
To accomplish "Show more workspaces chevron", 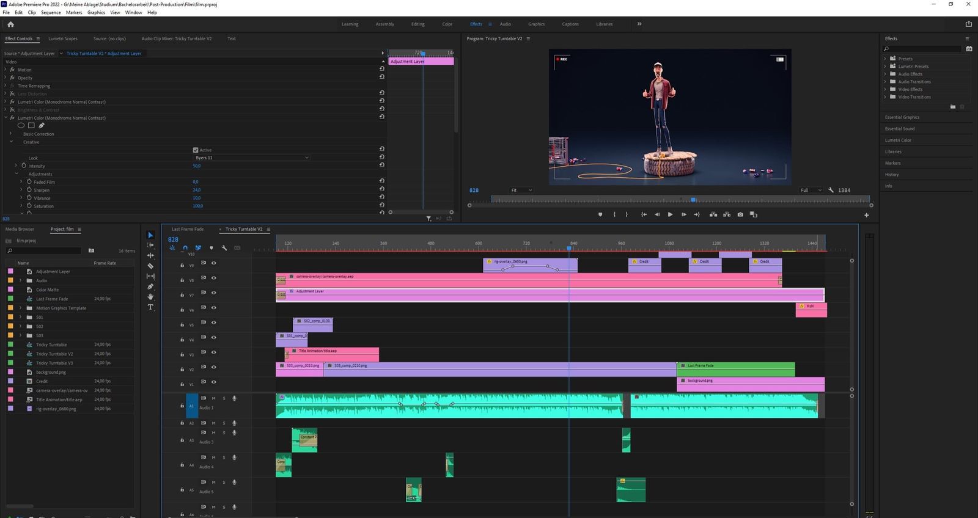I will (x=639, y=24).
